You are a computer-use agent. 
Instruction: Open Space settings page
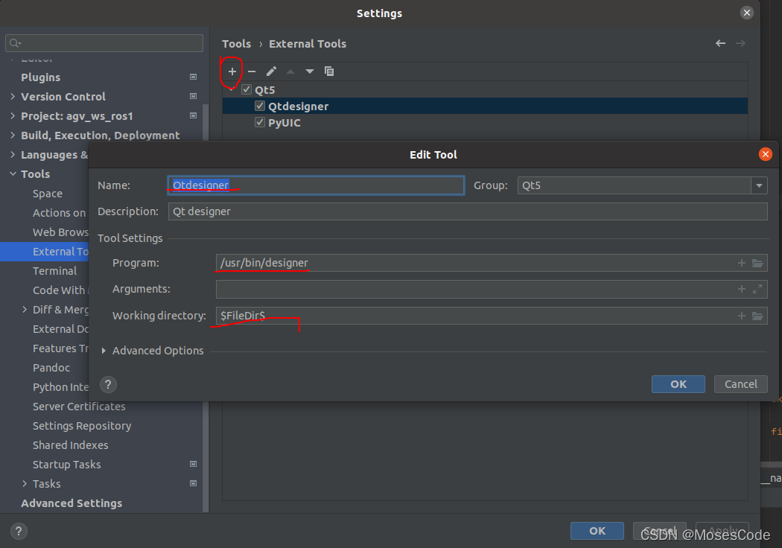pyautogui.click(x=48, y=194)
